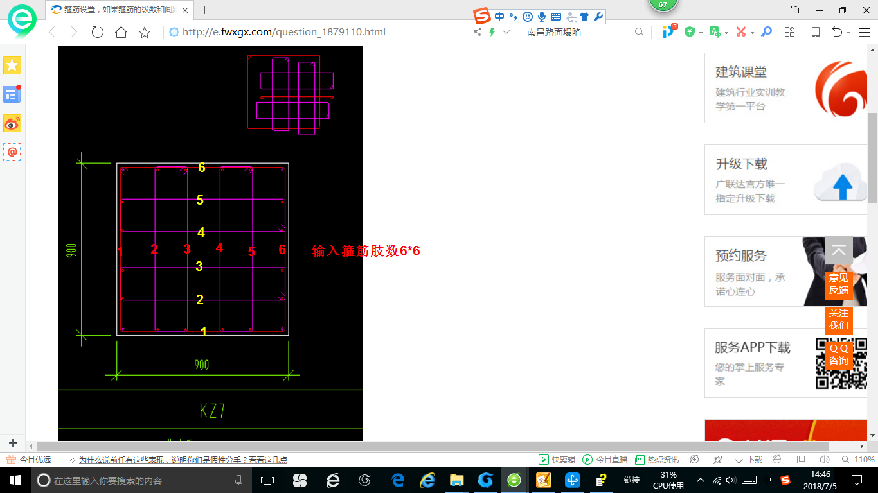The width and height of the screenshot is (878, 493).
Task: Open the 服务APP下载 sidebar card
Action: [x=785, y=363]
